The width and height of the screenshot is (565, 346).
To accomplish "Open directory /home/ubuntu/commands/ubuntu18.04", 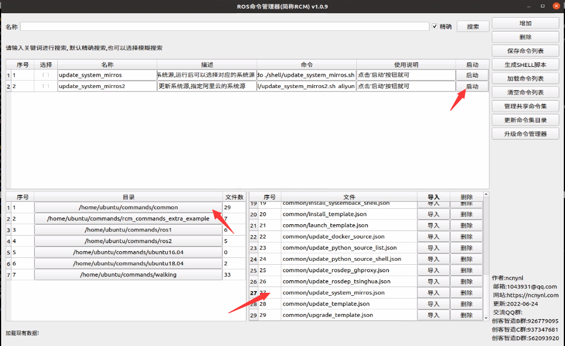I will pyautogui.click(x=128, y=263).
